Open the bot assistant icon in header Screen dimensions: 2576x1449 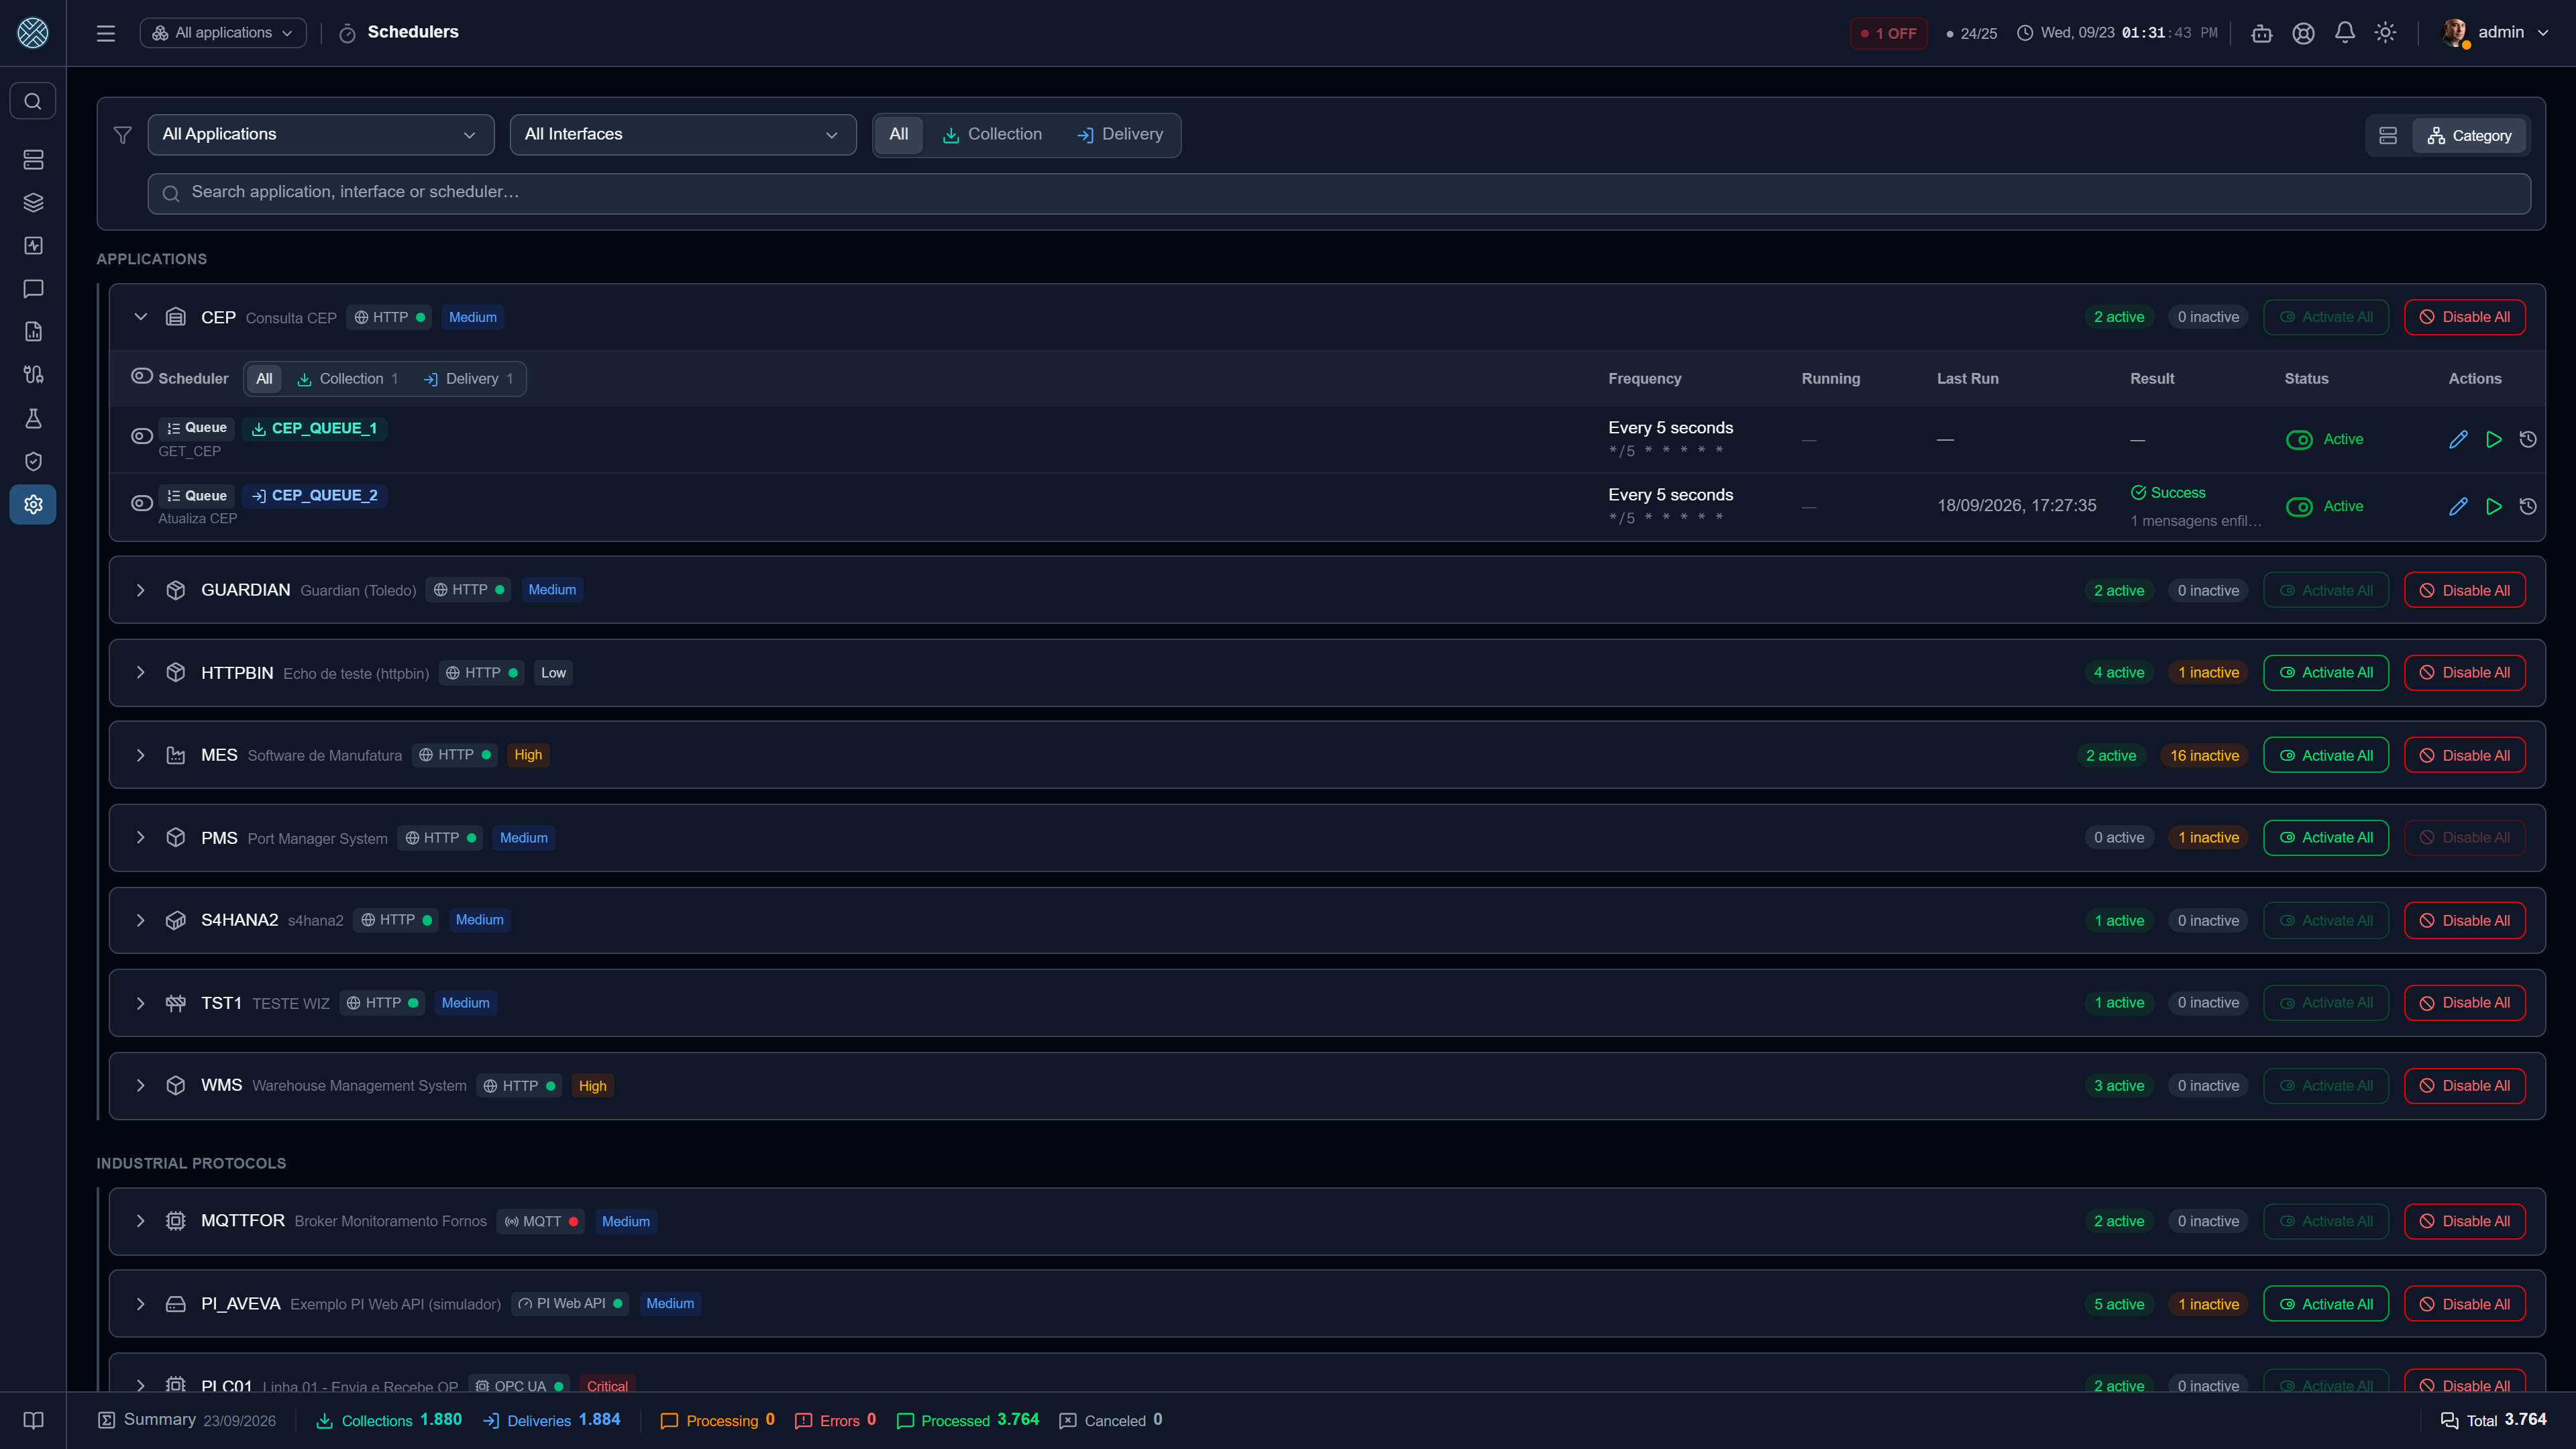click(x=2262, y=33)
